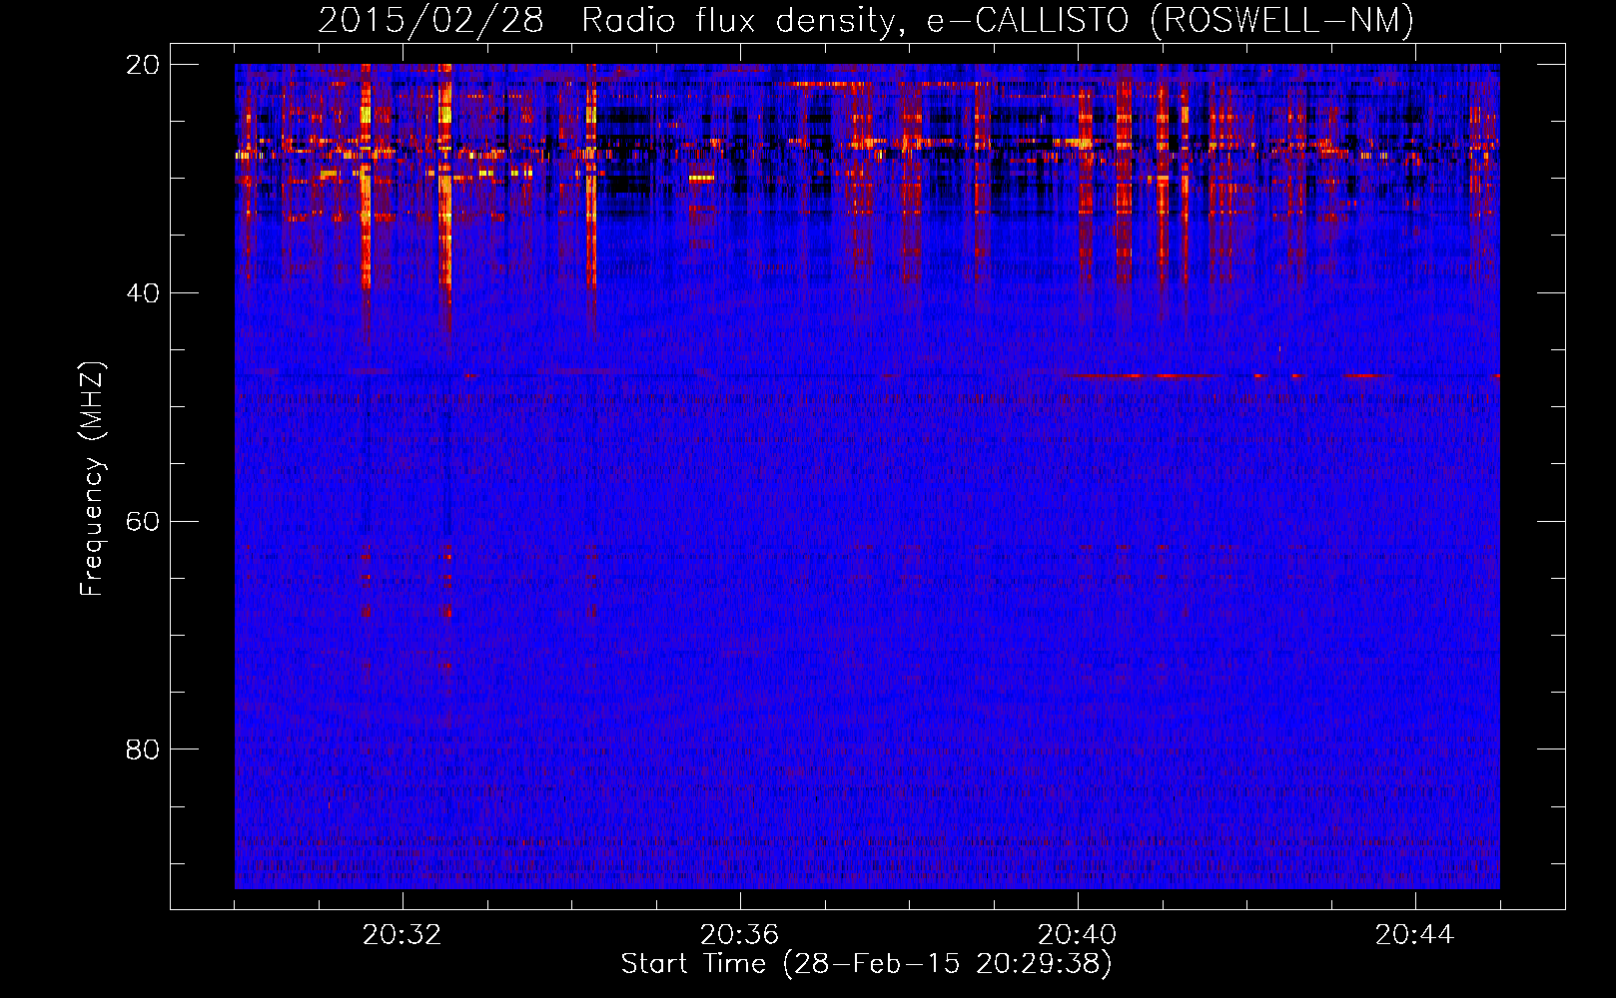Click the y-axis tick label '80'
1616x998 pixels.
[143, 749]
